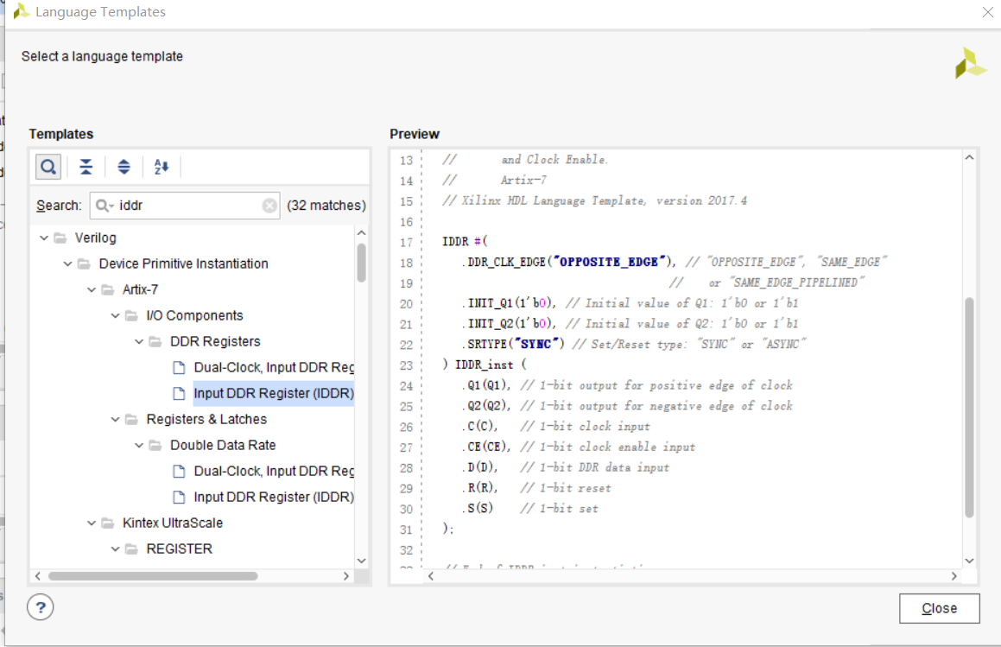1001x647 pixels.
Task: Select Input DDR Register under Double Data Rate
Action: (274, 497)
